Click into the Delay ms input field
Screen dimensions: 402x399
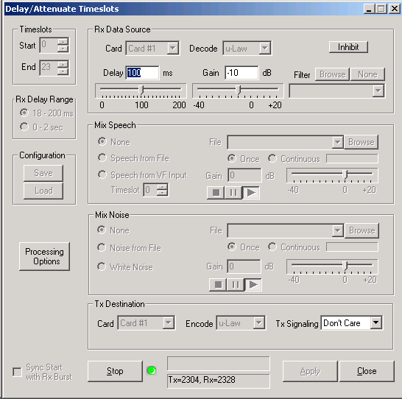[142, 73]
